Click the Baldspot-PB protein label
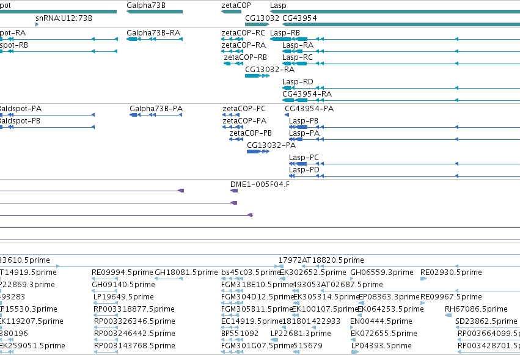Viewport: 520px width, 355px height. point(20,121)
